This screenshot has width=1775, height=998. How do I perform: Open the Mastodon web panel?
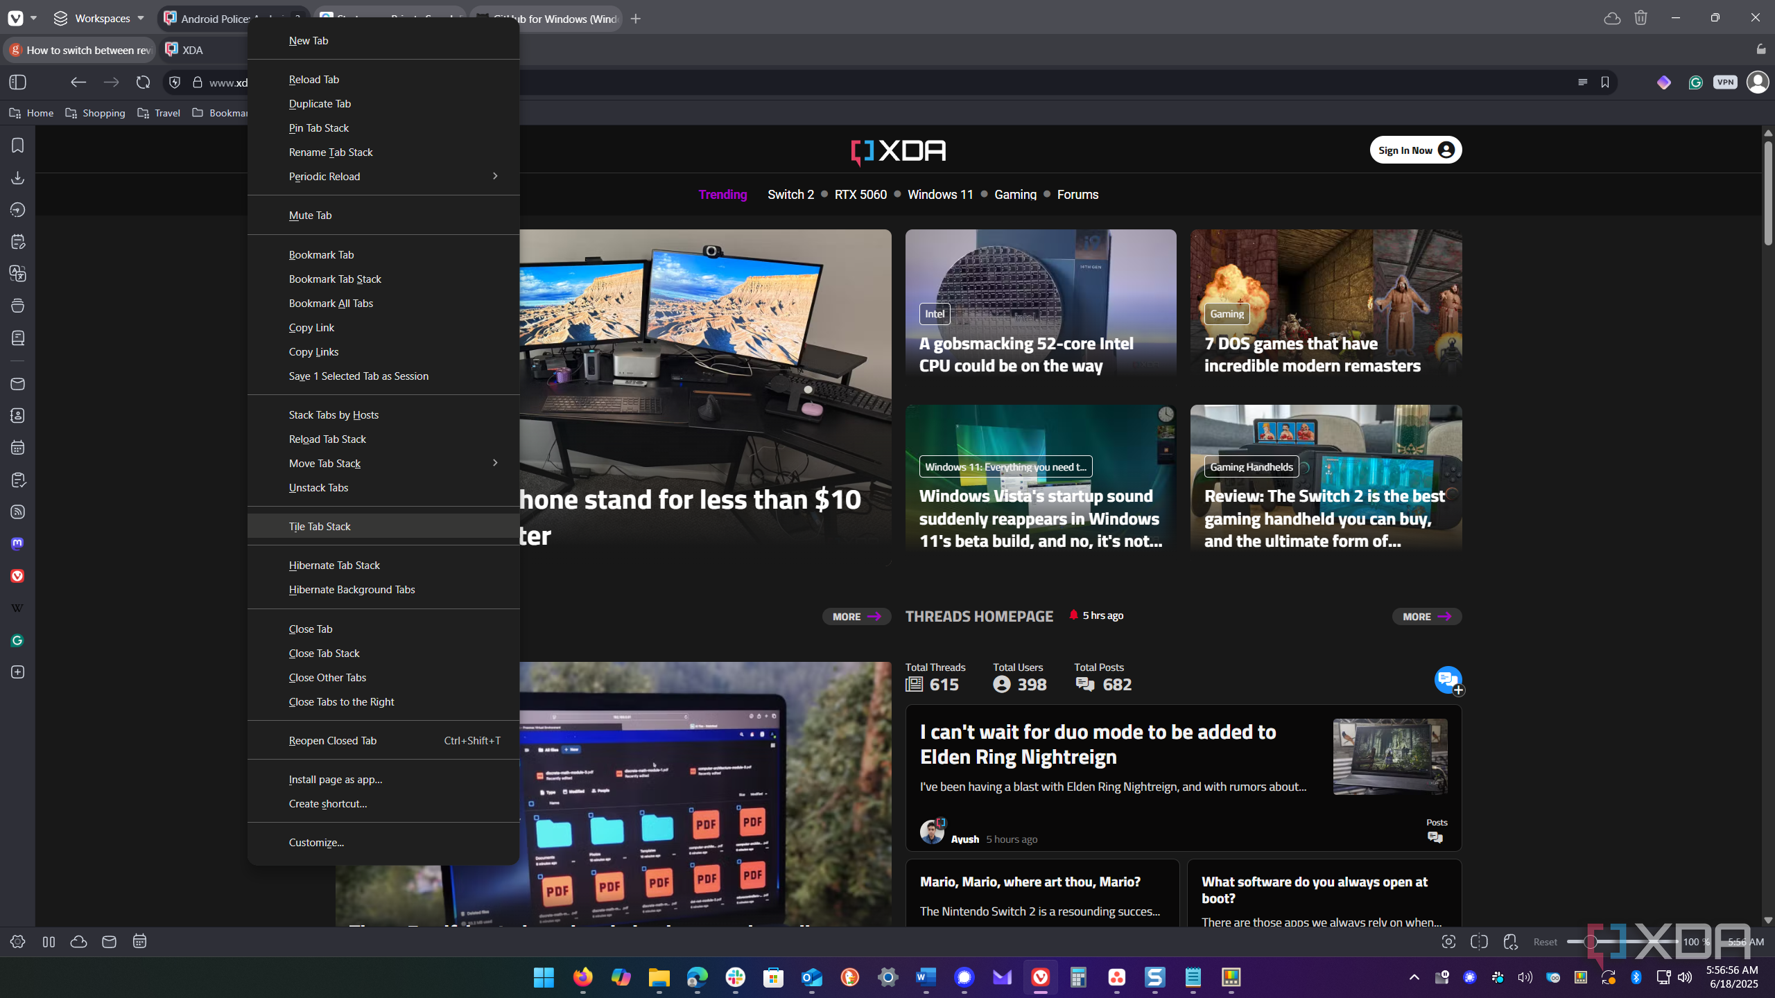[x=17, y=543]
